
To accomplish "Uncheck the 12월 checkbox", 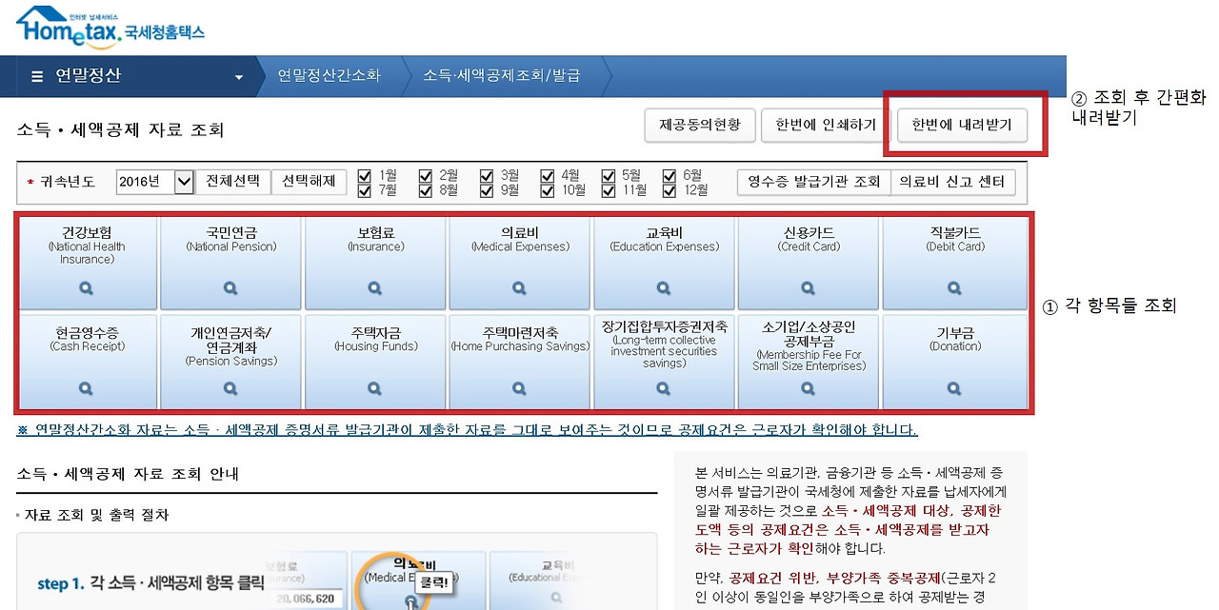I will click(669, 189).
